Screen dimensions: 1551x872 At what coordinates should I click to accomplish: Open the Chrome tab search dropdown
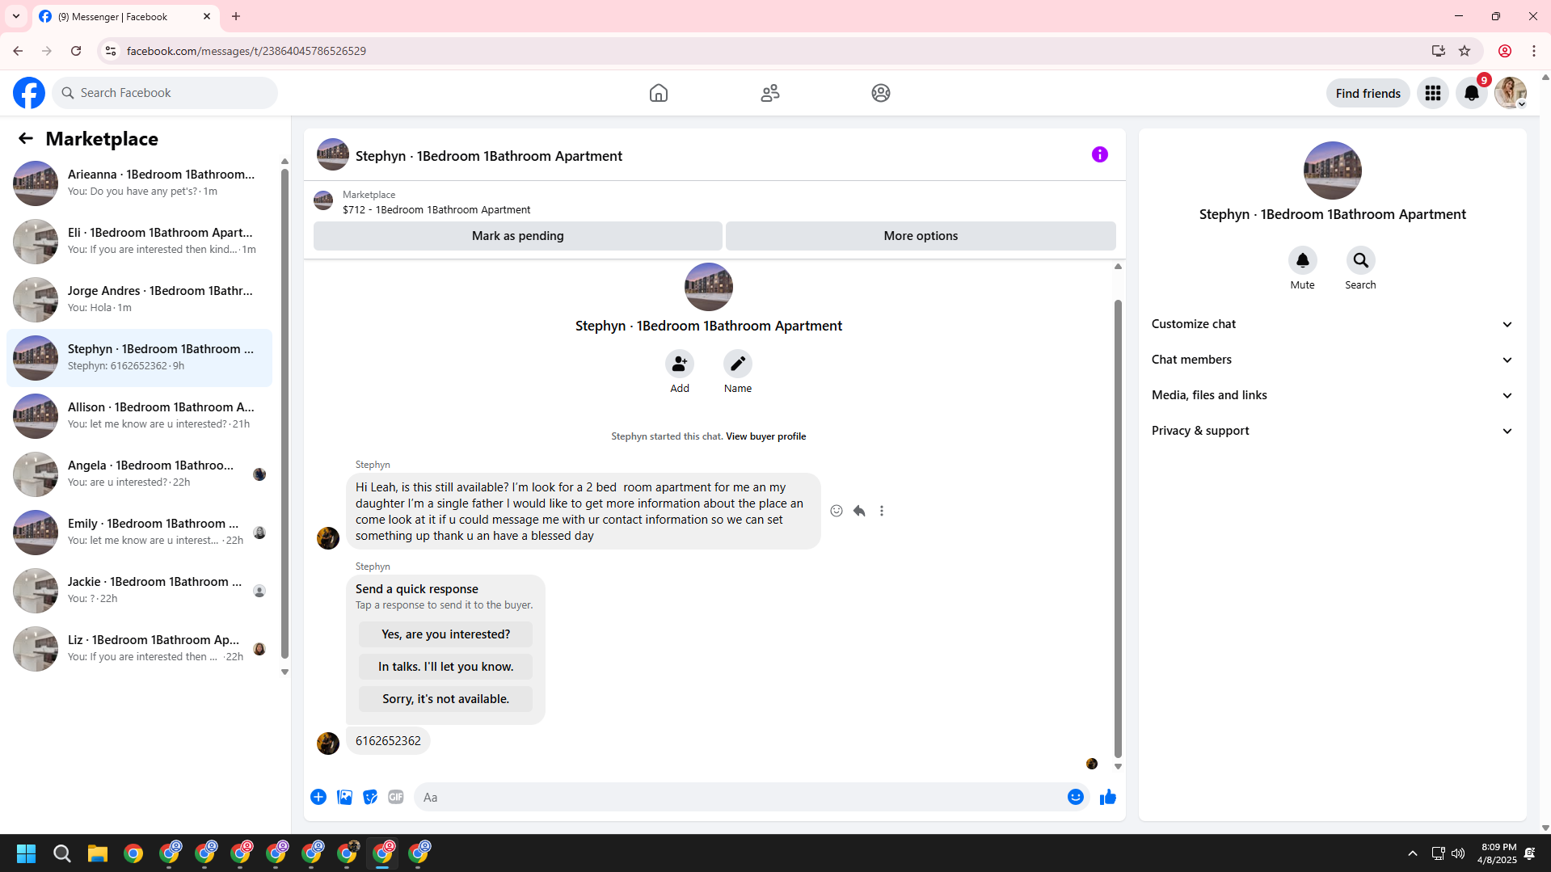coord(16,16)
